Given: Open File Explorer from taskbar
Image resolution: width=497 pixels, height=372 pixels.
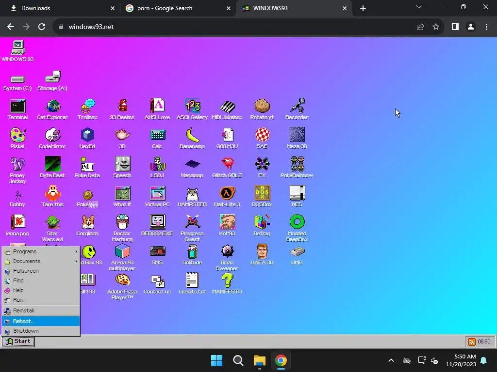Looking at the screenshot, I should [x=260, y=360].
